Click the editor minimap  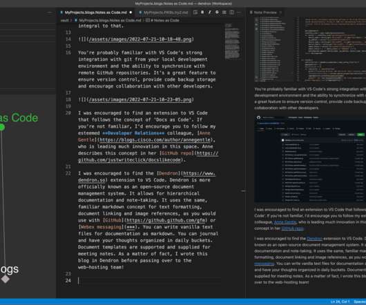tap(232, 41)
